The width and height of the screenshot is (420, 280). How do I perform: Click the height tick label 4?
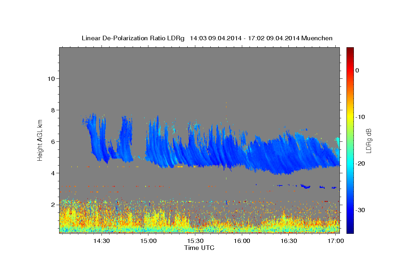click(53, 173)
